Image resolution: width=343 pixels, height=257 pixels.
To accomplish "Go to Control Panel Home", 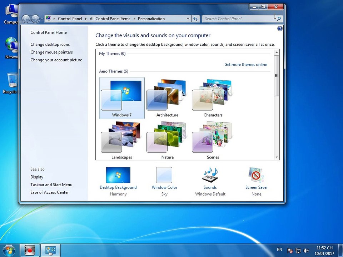I will [49, 32].
